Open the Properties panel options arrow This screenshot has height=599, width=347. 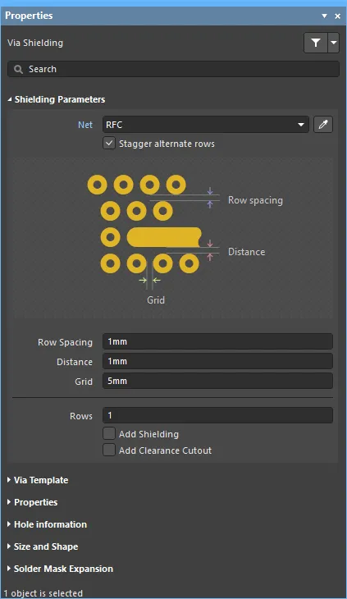tap(325, 16)
